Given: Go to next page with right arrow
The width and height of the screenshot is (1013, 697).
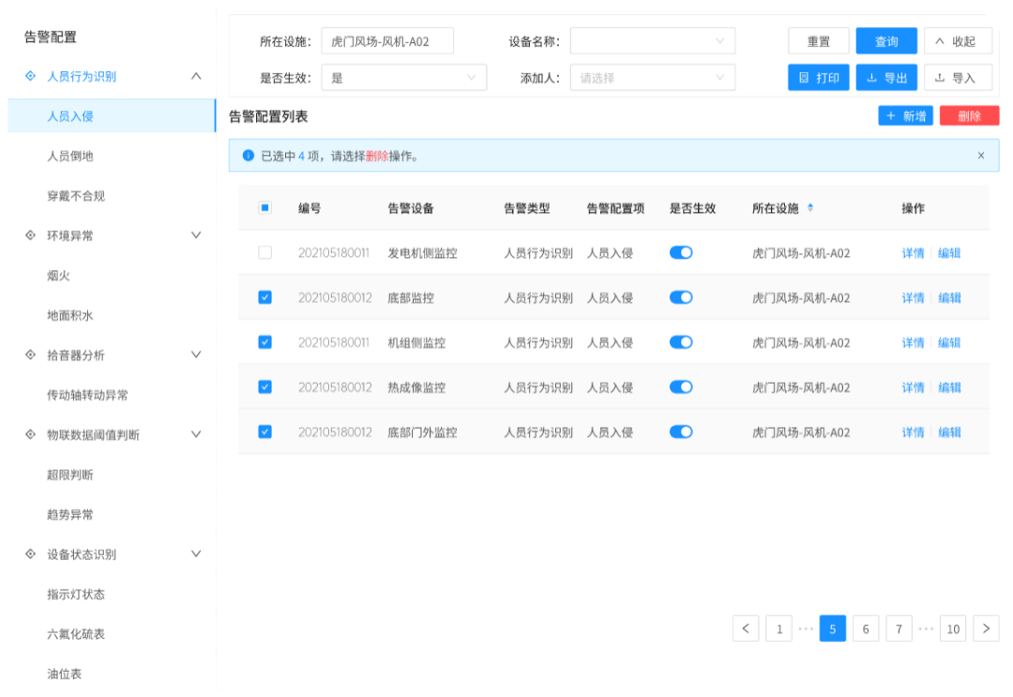Looking at the screenshot, I should point(986,629).
